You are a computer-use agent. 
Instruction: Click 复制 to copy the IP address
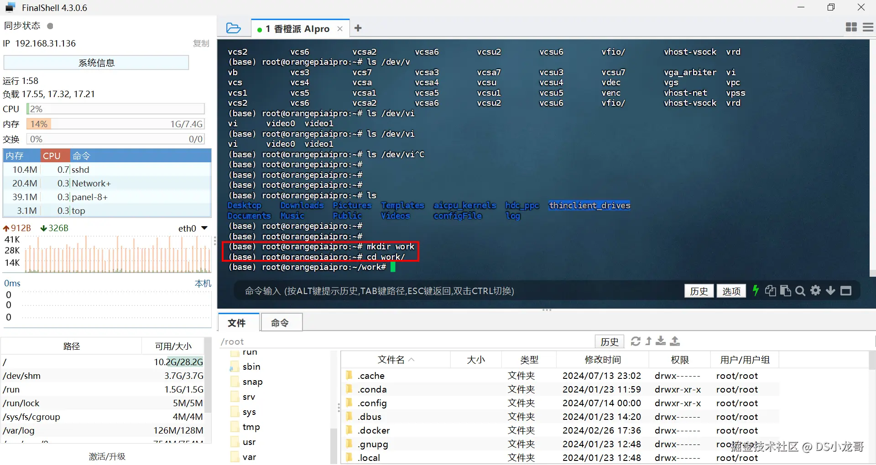[x=201, y=43]
